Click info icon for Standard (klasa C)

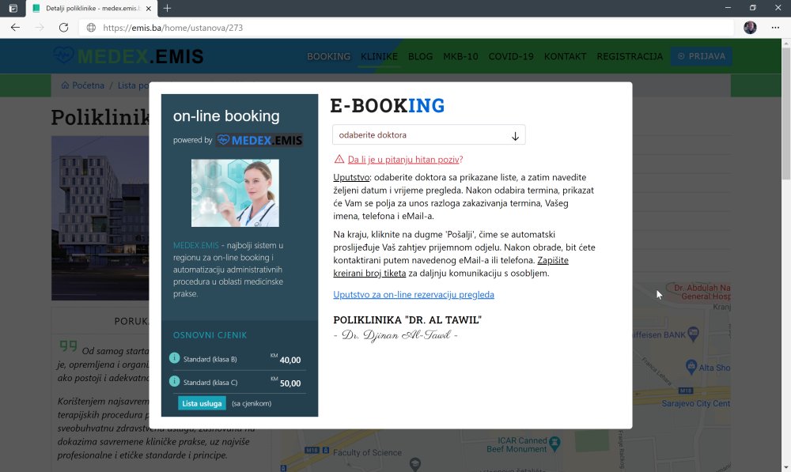point(174,381)
